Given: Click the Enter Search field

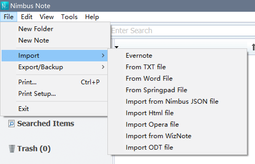Looking at the screenshot, I should (183, 31).
